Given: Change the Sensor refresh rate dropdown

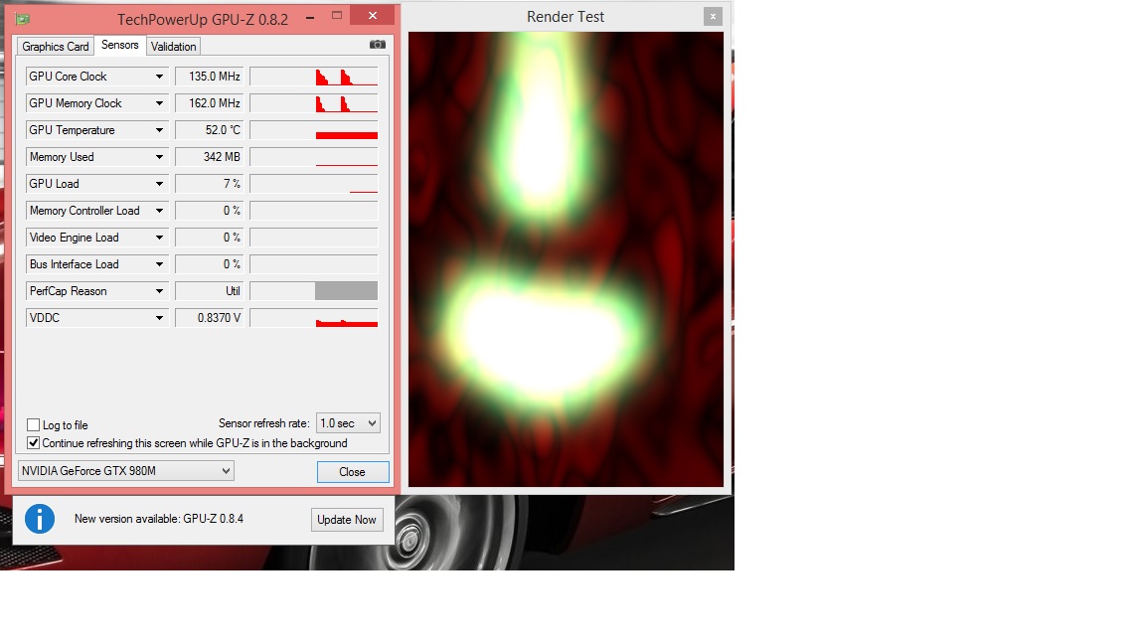Looking at the screenshot, I should pos(348,423).
